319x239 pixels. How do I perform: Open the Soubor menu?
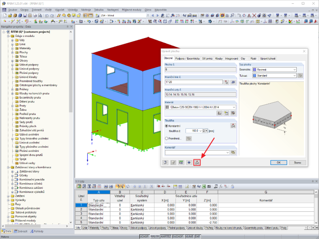click(13, 10)
